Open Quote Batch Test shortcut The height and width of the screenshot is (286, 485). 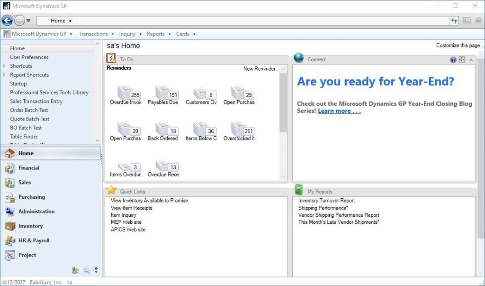click(x=30, y=119)
